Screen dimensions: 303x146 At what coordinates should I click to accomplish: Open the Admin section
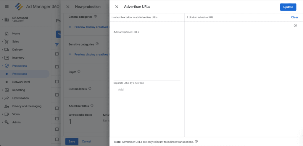coord(17,122)
